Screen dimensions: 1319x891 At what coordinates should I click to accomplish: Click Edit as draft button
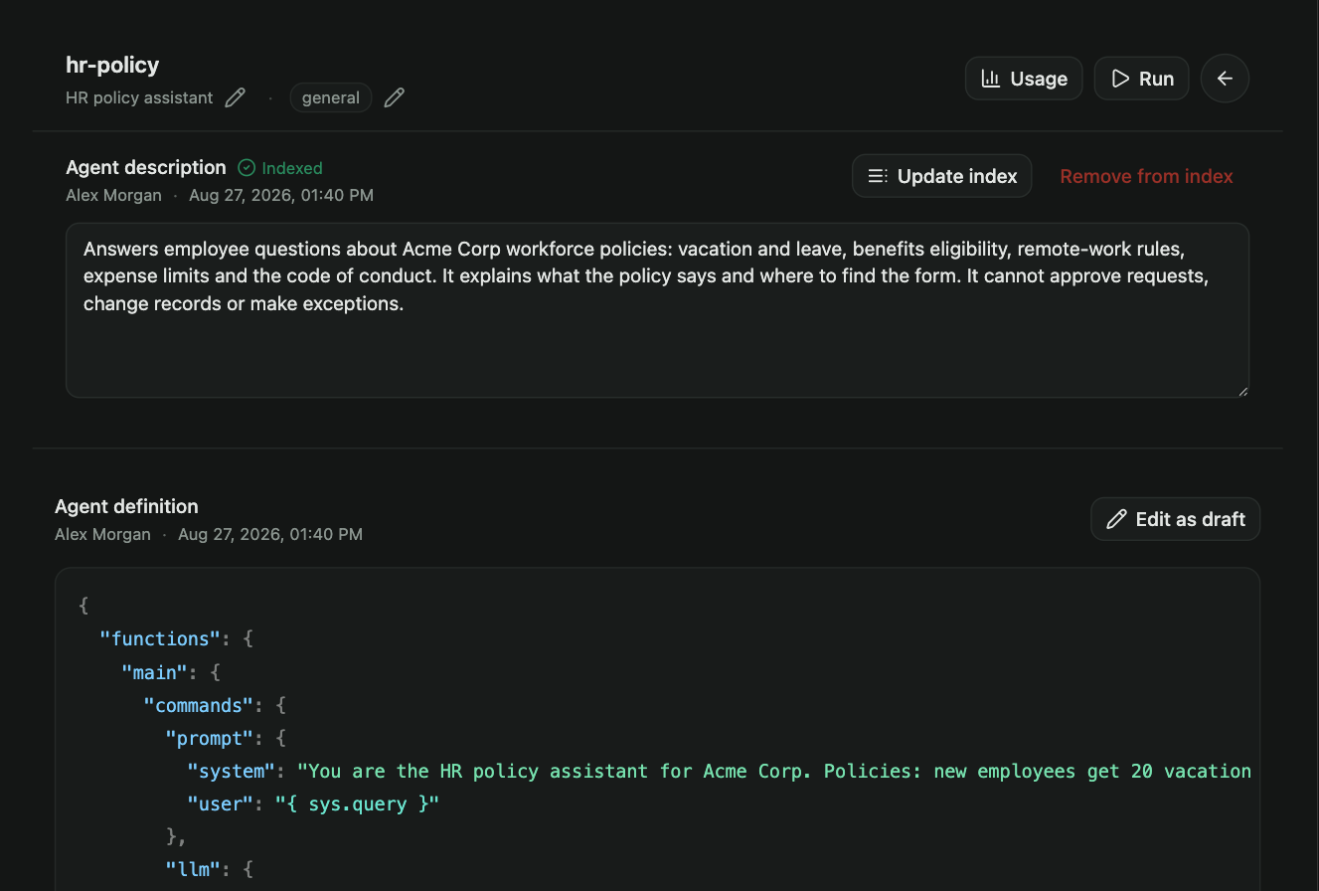[1175, 519]
